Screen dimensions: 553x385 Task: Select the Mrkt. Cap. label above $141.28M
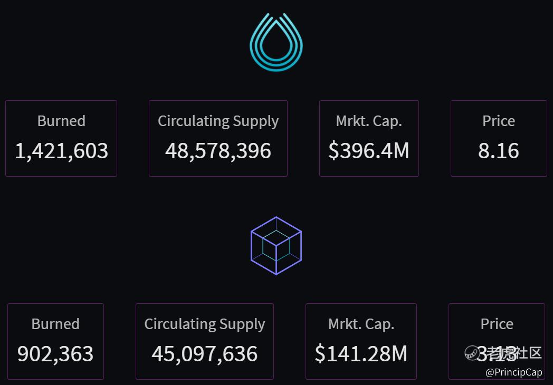click(361, 324)
